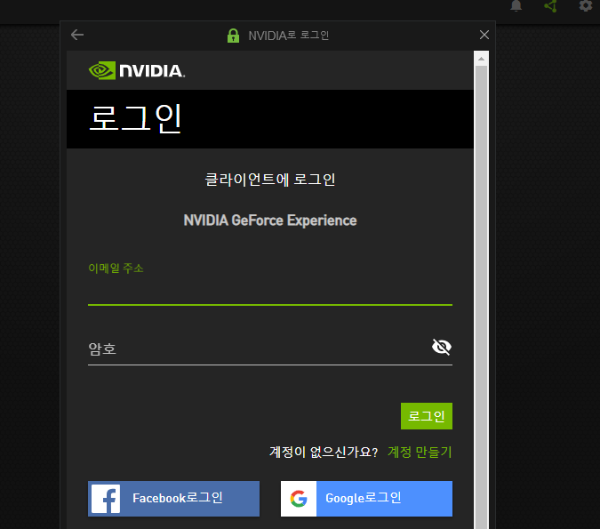Click the '계정이 없으신가요?' text
Image resolution: width=600 pixels, height=529 pixels.
[324, 452]
